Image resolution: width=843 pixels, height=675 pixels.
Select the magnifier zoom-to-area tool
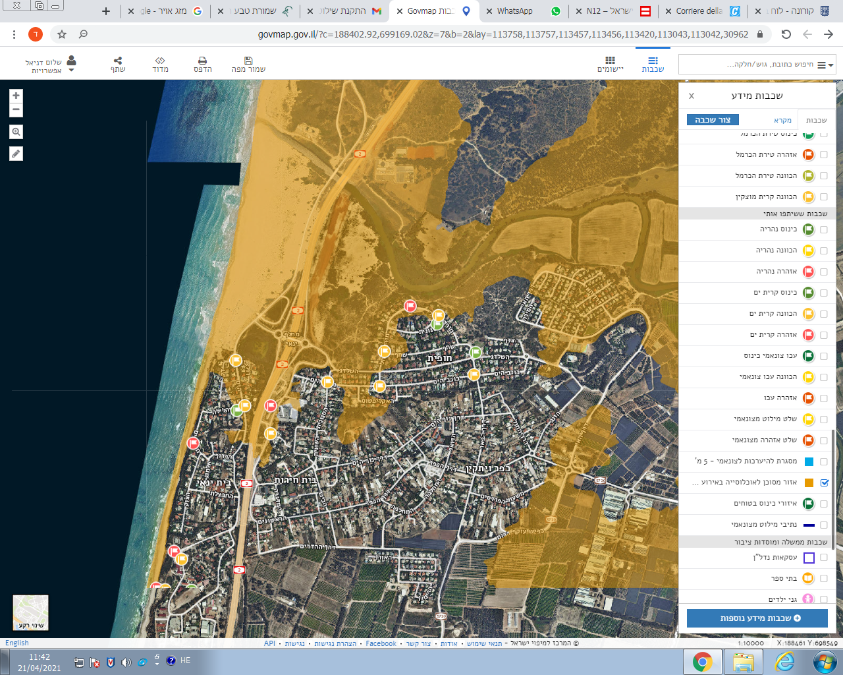pos(16,132)
